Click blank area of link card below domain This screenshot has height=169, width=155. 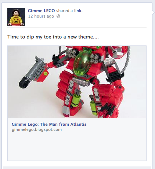pyautogui.click(x=77, y=147)
